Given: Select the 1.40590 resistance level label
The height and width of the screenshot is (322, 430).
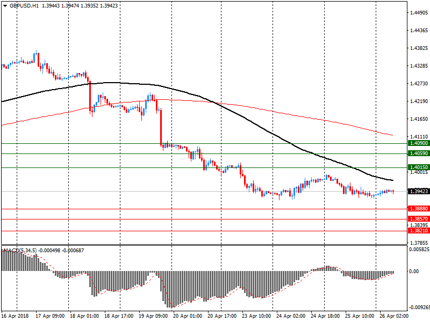Looking at the screenshot, I should (x=419, y=153).
